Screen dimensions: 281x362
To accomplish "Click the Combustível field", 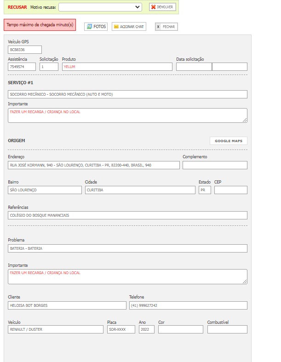I will click(x=227, y=329).
